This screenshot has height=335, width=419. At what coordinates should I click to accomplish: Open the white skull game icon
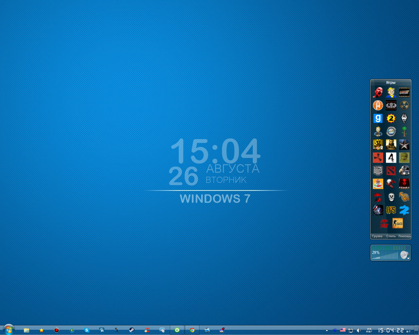tap(391, 197)
